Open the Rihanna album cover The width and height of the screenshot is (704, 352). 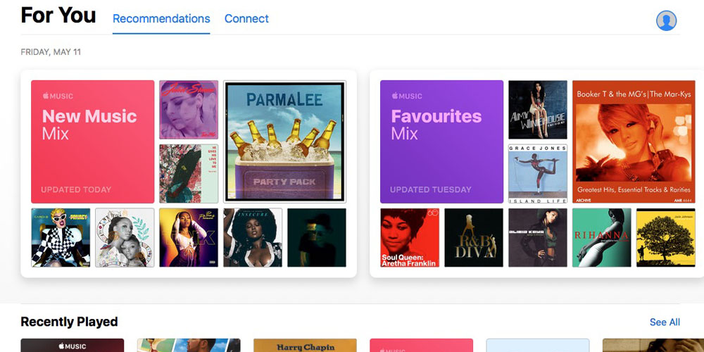click(x=602, y=237)
